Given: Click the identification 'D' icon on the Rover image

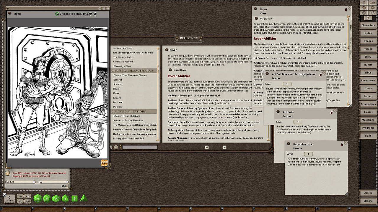Looking at the screenshot, I should (x=57, y=14).
